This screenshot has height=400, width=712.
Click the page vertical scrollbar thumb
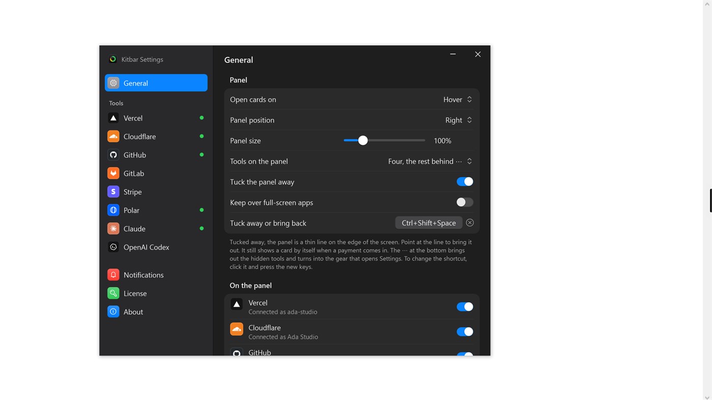pos(710,200)
